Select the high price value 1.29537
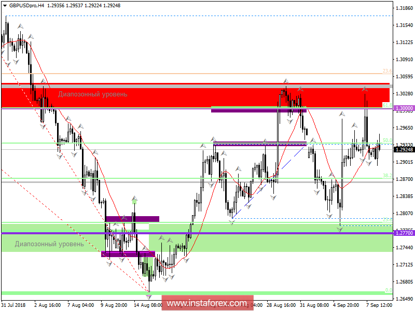 point(74,6)
